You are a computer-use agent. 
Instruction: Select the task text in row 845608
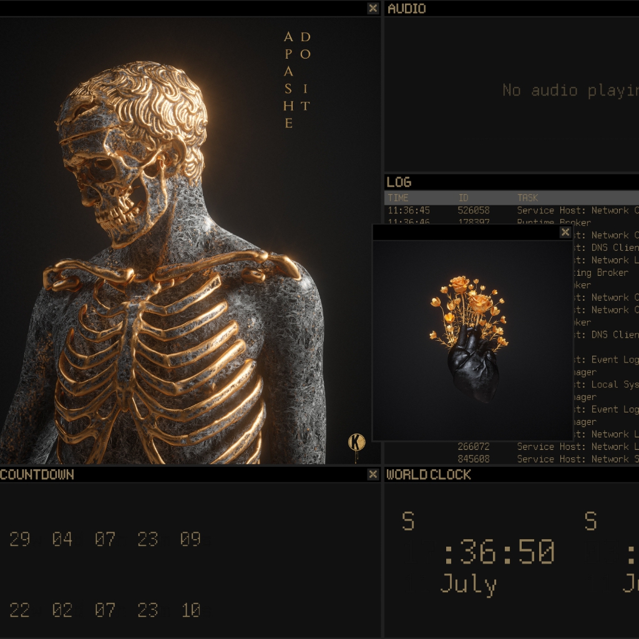[578, 459]
